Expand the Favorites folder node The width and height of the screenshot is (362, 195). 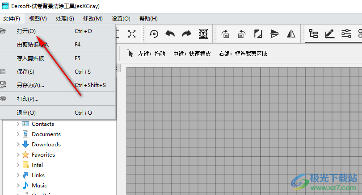18,155
